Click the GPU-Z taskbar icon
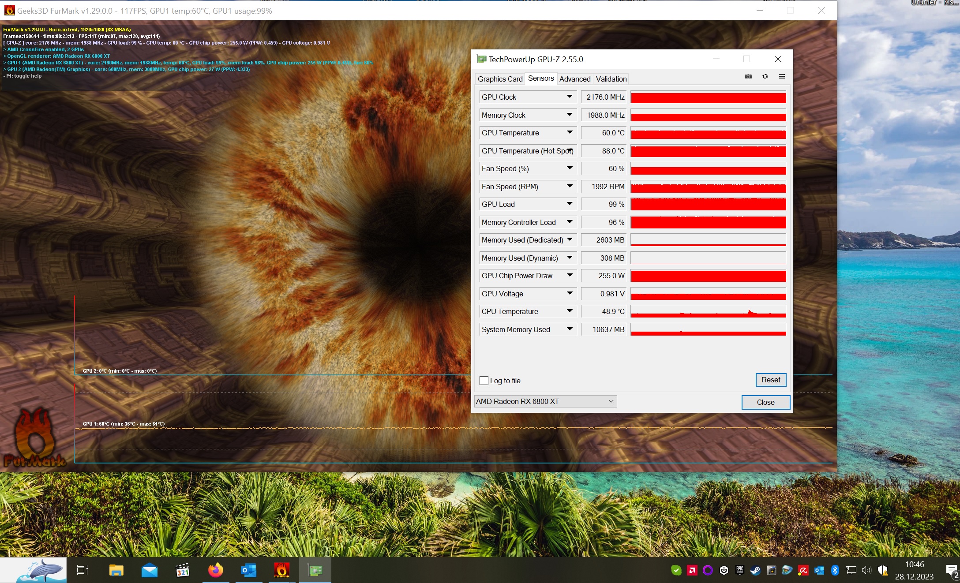 point(315,570)
